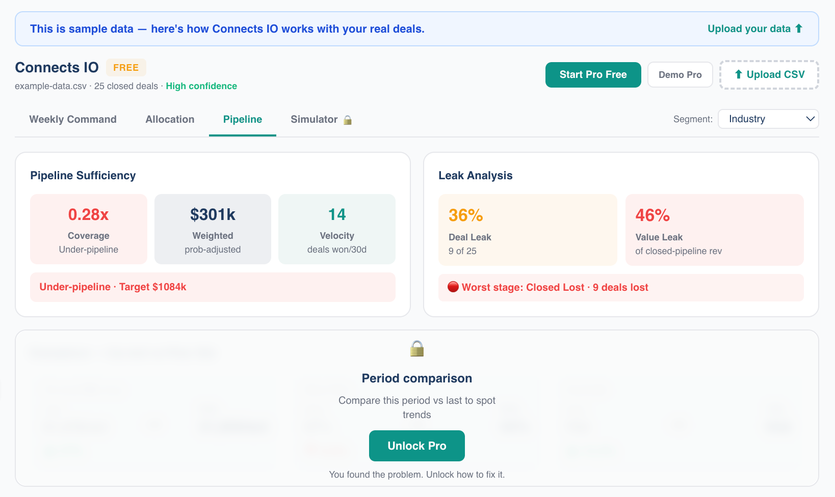This screenshot has width=835, height=497.
Task: Click the upload arrow next to Upload your data
Action: (799, 29)
